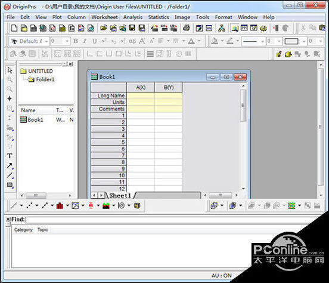Select the Line drawing tool
The image size is (329, 283).
pos(10,175)
